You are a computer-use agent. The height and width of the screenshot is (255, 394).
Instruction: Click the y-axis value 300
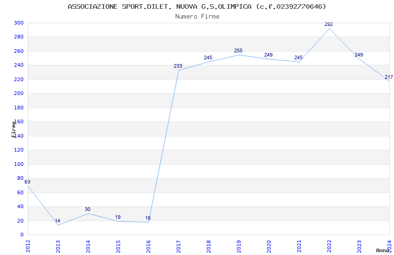tap(19, 23)
